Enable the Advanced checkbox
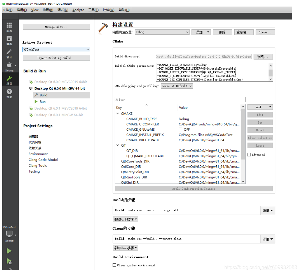 249,155
